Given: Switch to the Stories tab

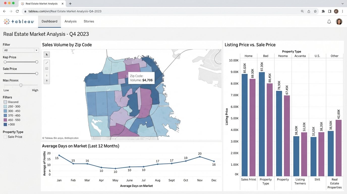Looking at the screenshot, I should tap(89, 21).
